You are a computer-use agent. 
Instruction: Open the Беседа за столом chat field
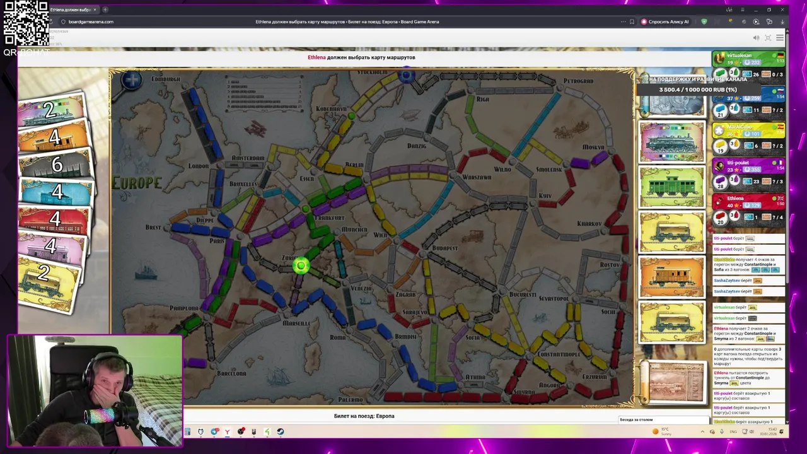click(x=663, y=420)
